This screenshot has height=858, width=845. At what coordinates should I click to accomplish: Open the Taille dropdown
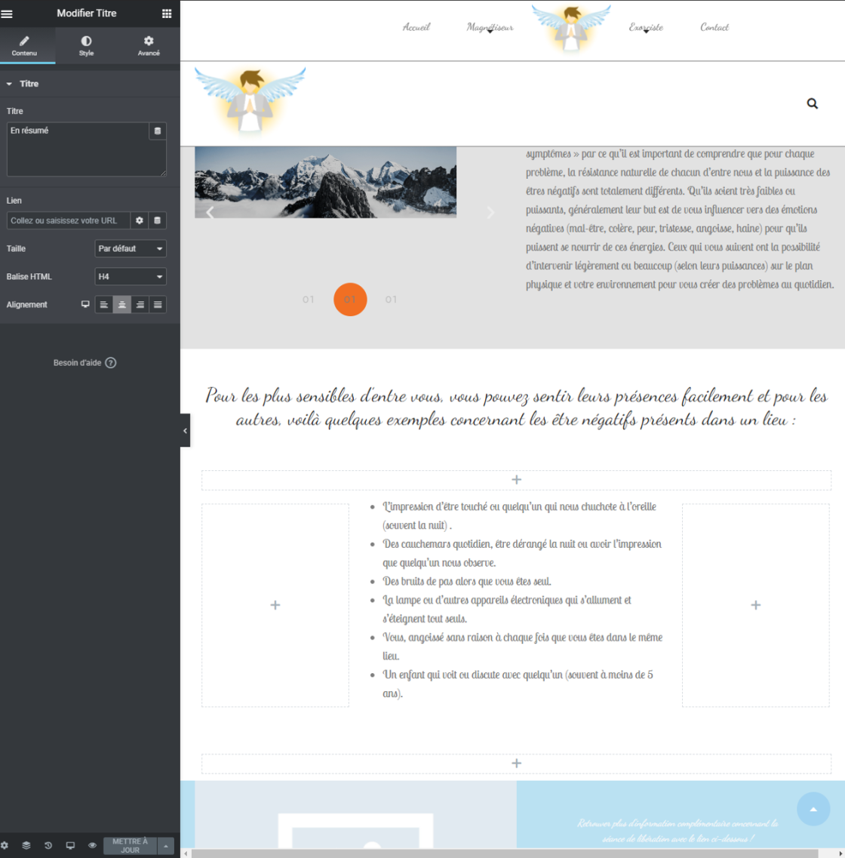[x=131, y=248]
